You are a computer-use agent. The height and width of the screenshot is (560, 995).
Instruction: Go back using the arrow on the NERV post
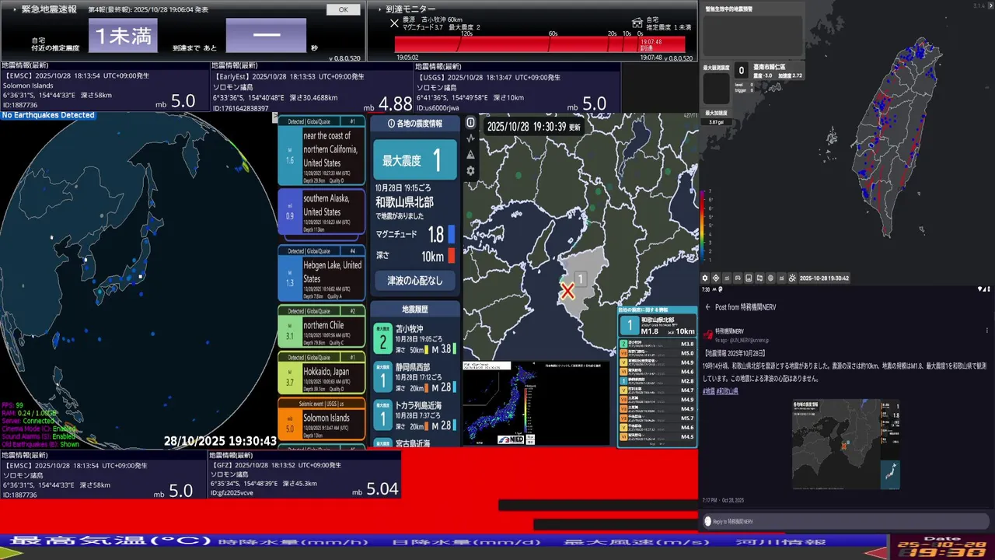(x=707, y=307)
